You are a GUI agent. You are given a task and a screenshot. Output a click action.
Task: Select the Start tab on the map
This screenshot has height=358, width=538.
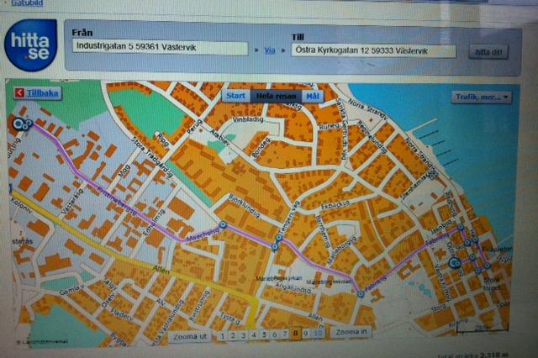point(236,96)
